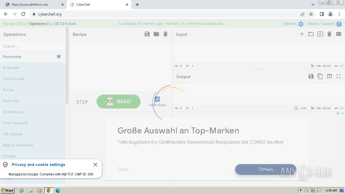This screenshot has height=194, width=345.
Task: Add a new input tab
Action: tap(302, 34)
